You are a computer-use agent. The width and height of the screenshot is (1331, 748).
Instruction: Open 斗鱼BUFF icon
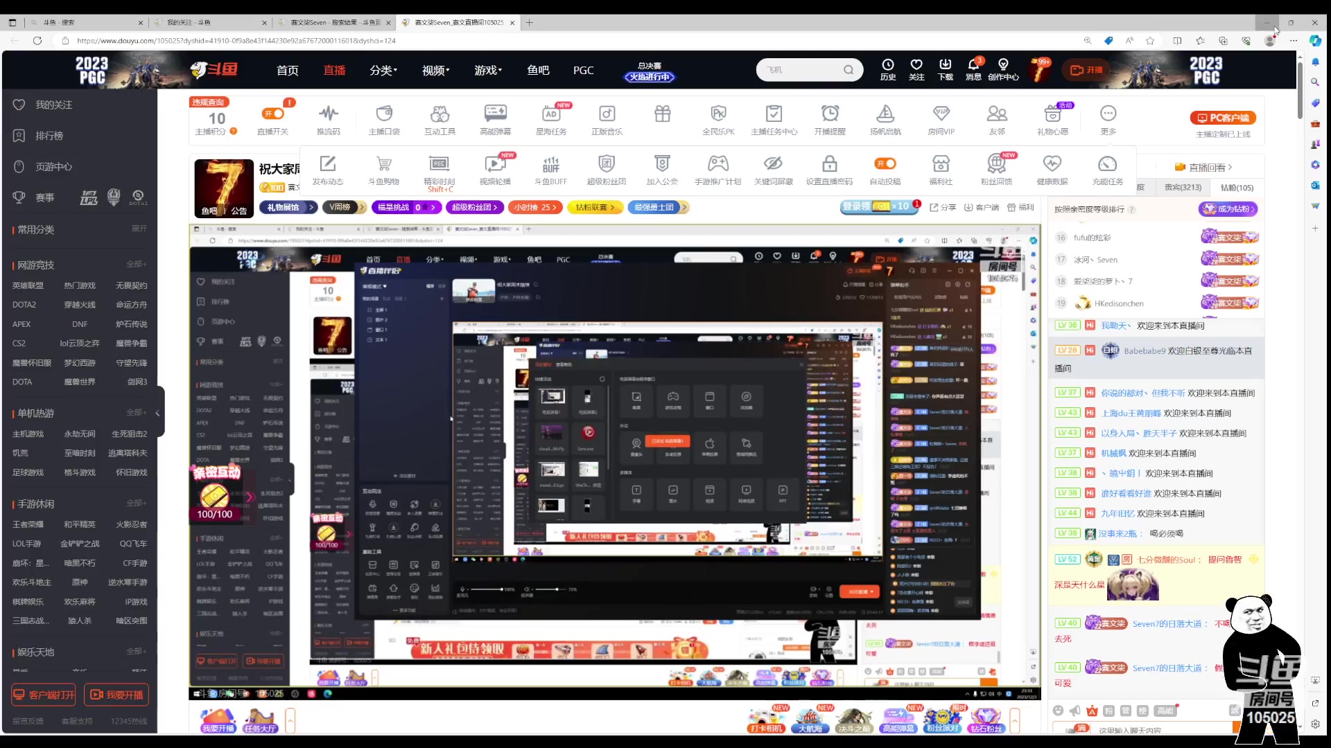550,170
